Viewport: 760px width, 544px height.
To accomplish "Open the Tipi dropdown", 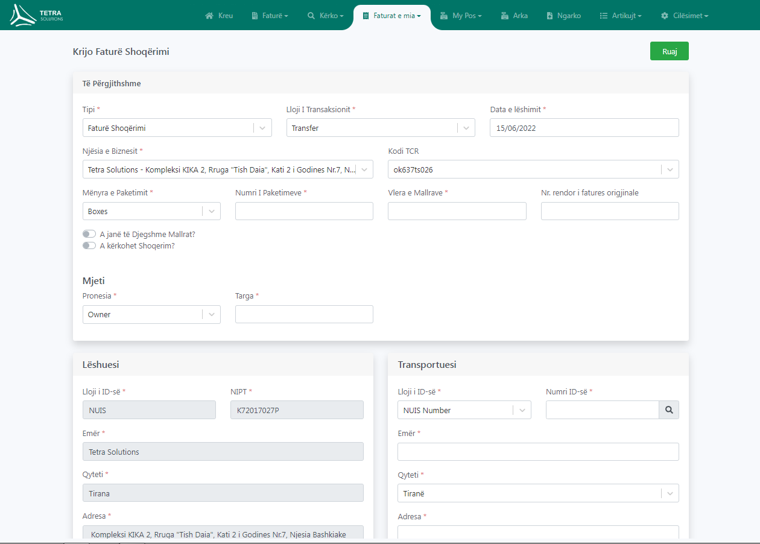I will coord(177,128).
